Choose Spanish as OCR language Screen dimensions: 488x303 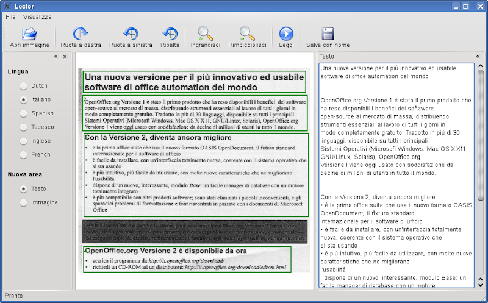point(23,113)
